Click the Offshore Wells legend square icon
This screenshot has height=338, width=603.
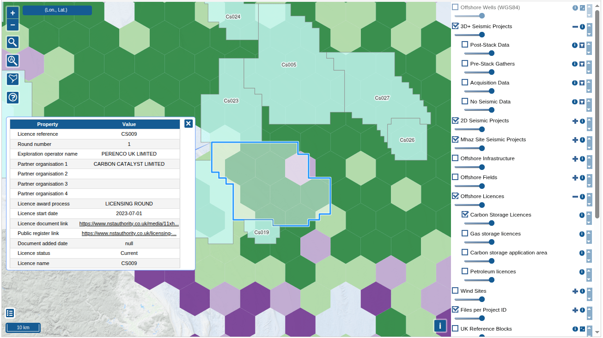(582, 8)
